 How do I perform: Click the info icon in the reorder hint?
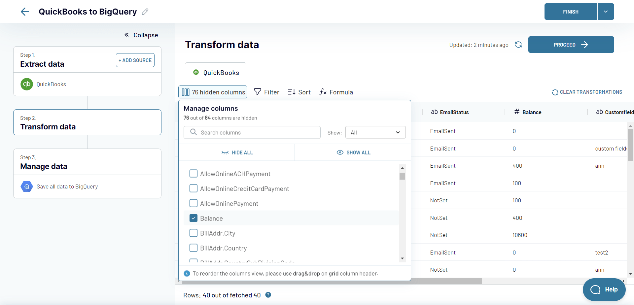click(187, 273)
